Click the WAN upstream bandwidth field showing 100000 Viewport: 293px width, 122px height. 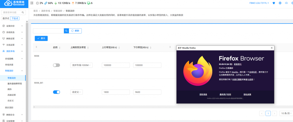pyautogui.click(x=116, y=65)
